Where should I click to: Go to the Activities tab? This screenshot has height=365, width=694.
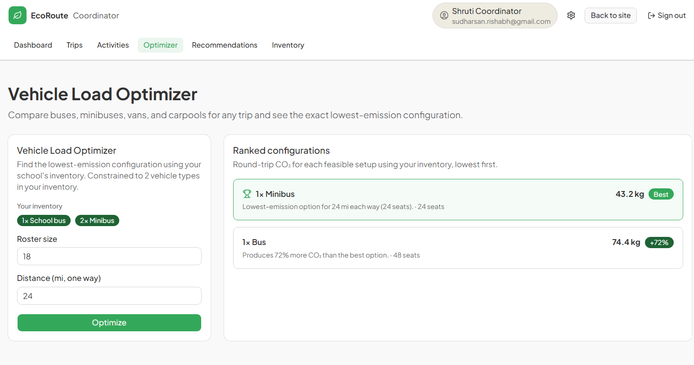click(x=113, y=45)
